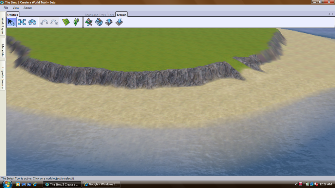The height and width of the screenshot is (188, 335).
Task: Open the View menu
Action: pos(16,8)
